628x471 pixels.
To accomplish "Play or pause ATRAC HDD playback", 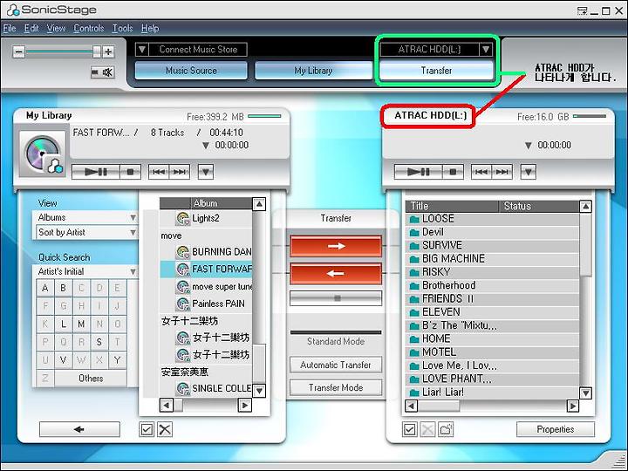I will point(419,172).
